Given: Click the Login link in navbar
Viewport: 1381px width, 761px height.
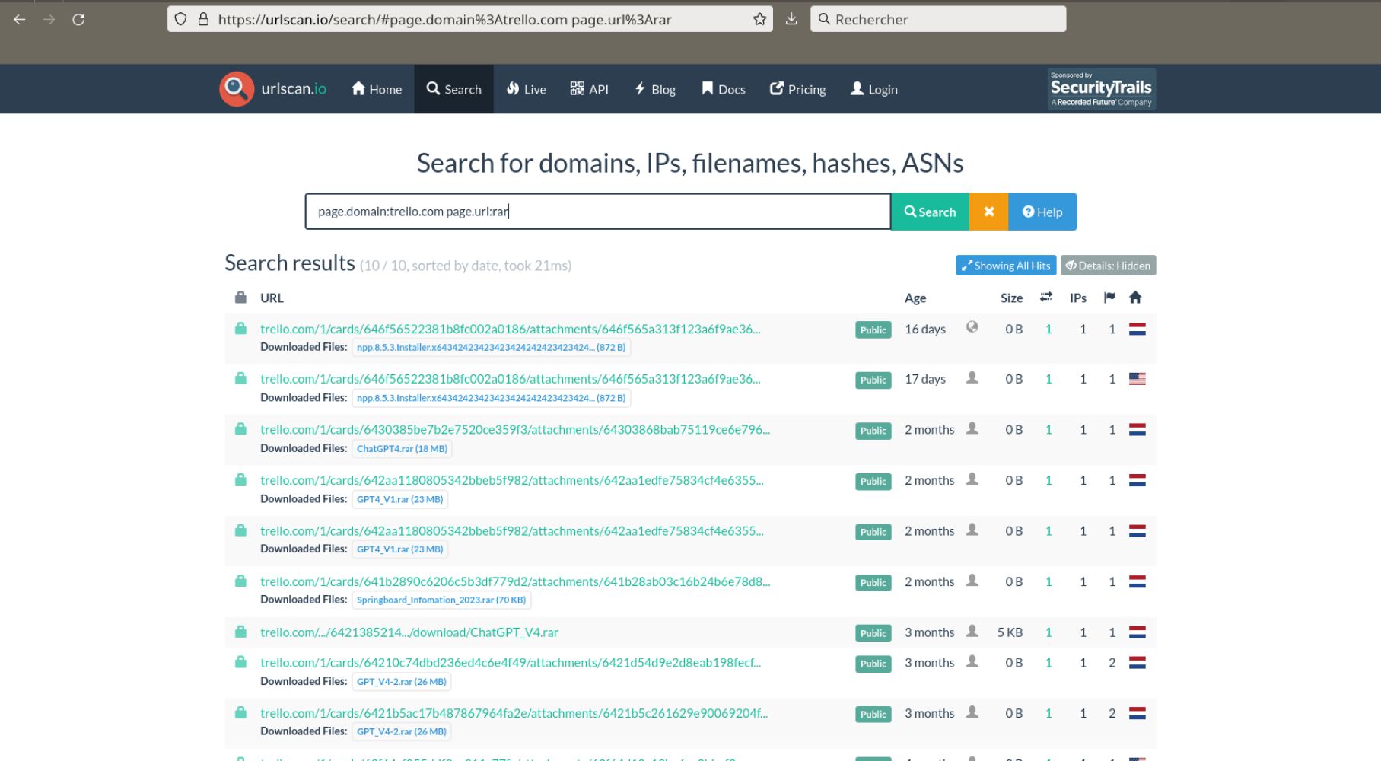Looking at the screenshot, I should 873,90.
